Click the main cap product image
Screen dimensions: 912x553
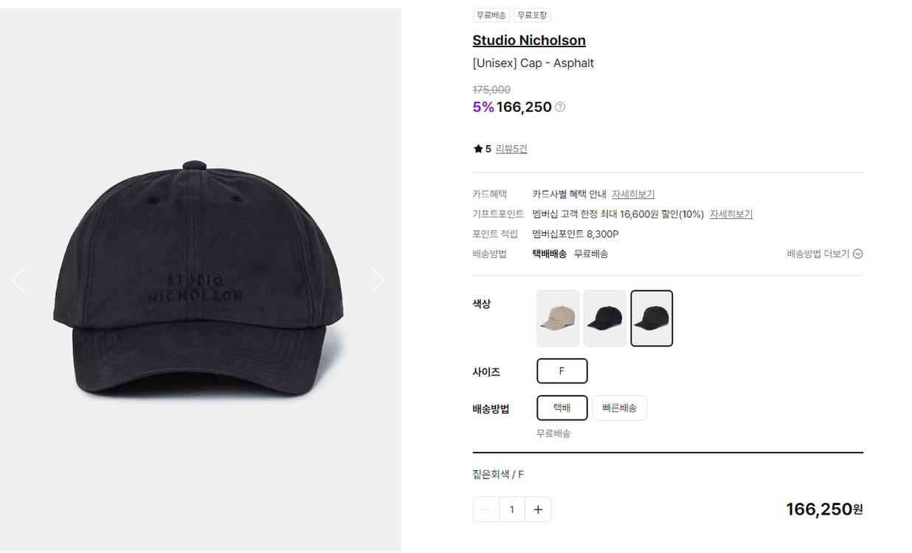pyautogui.click(x=198, y=280)
